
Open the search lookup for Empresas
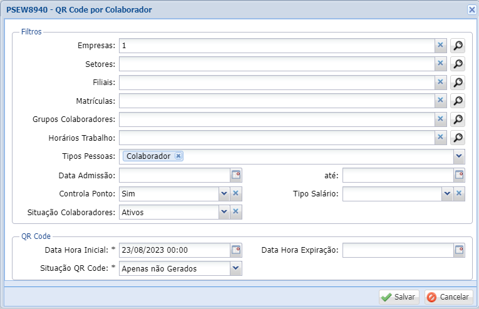458,46
